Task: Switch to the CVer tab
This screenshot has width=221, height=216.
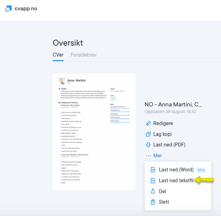Action: click(58, 55)
